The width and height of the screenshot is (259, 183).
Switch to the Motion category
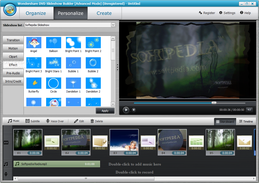click(13, 48)
